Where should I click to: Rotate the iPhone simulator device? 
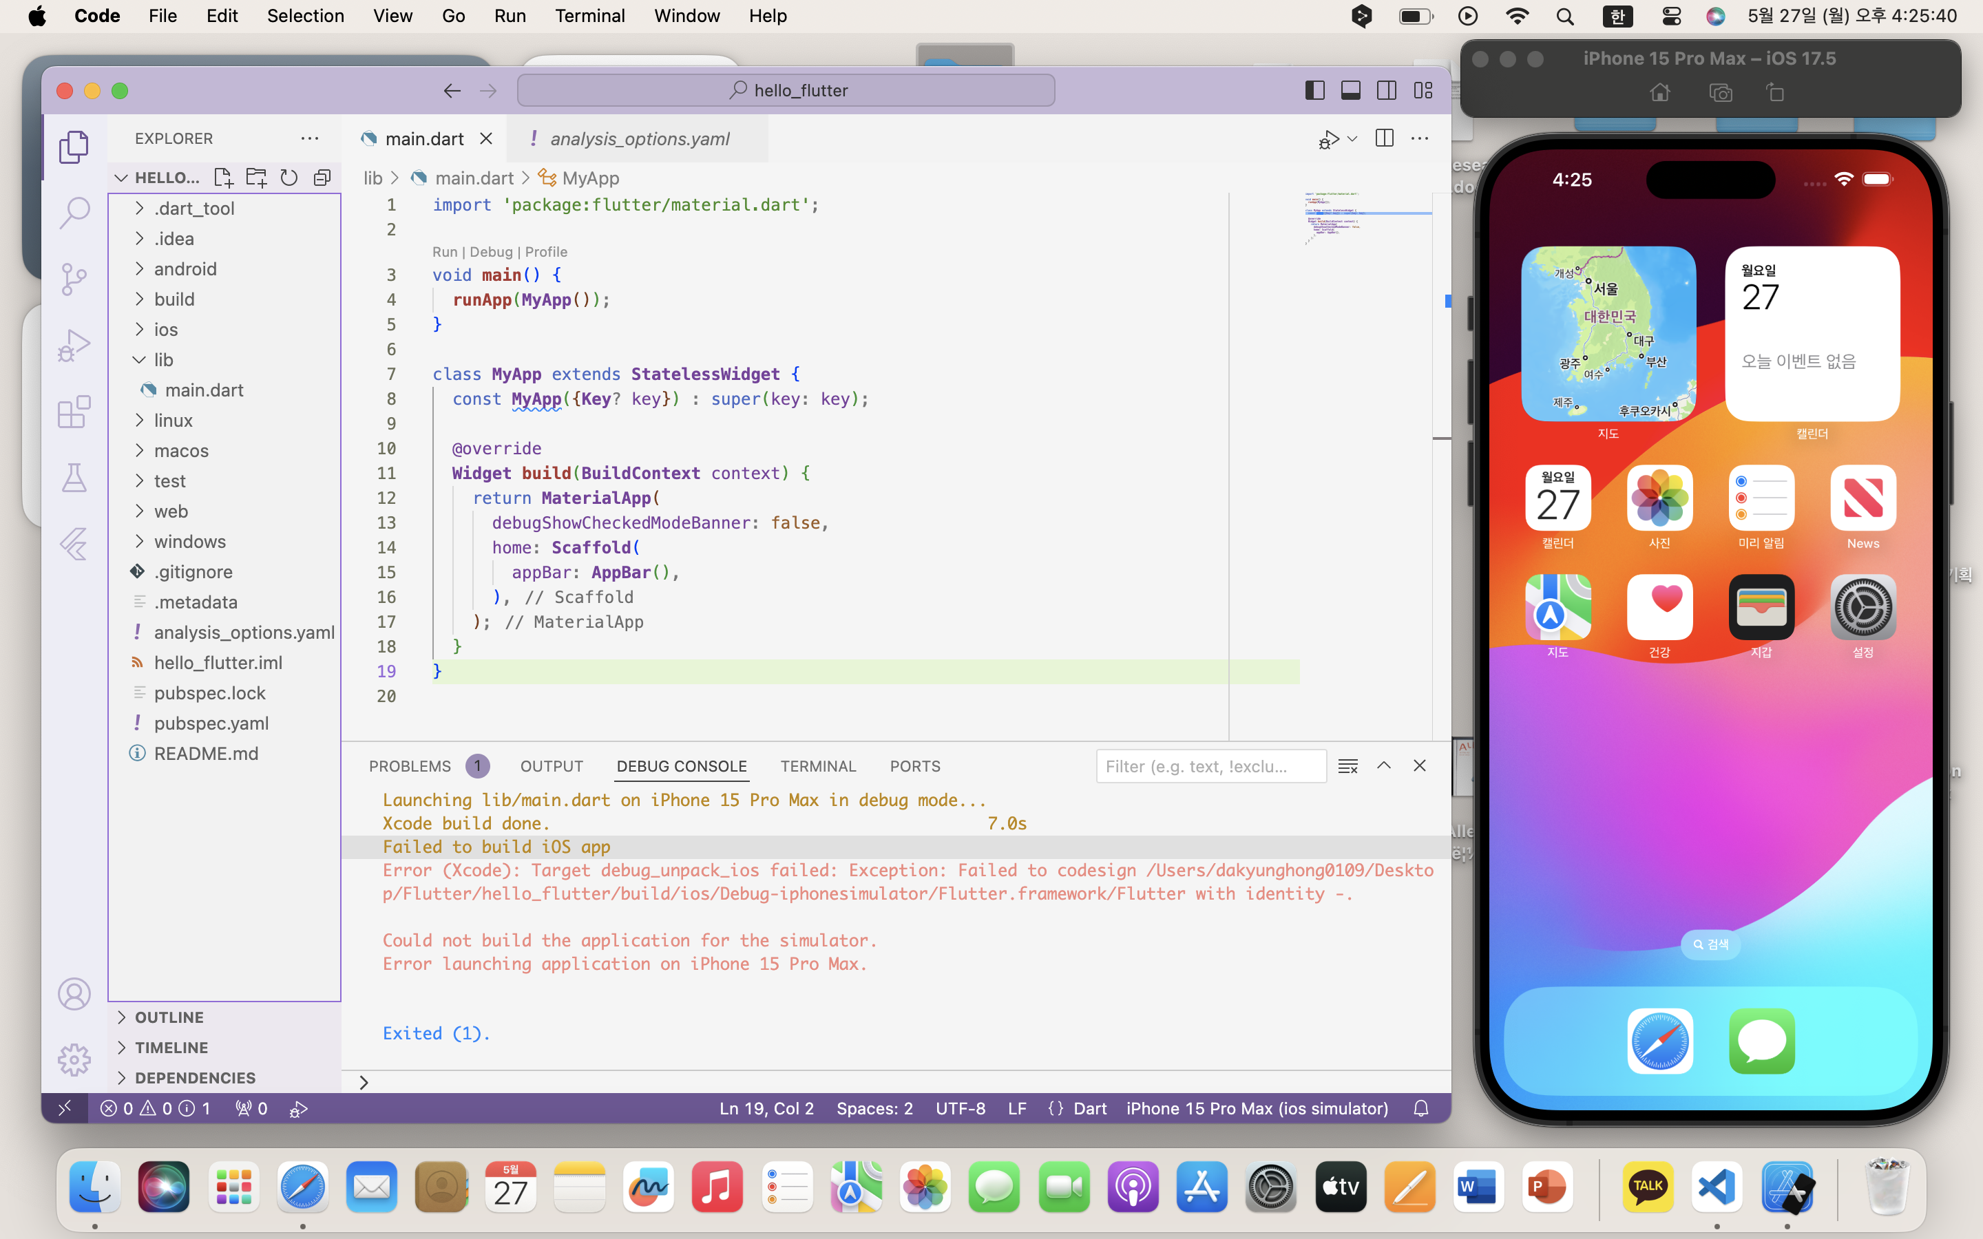[1776, 93]
